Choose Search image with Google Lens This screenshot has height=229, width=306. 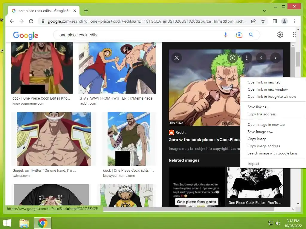pyautogui.click(x=273, y=153)
